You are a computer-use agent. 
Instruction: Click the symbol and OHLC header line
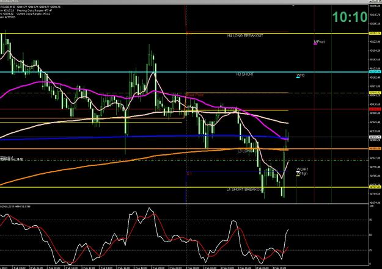[30, 7]
